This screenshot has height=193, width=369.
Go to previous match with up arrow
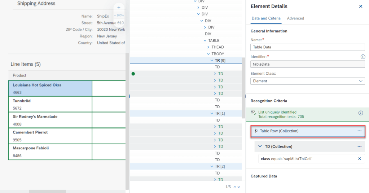tap(235, 187)
